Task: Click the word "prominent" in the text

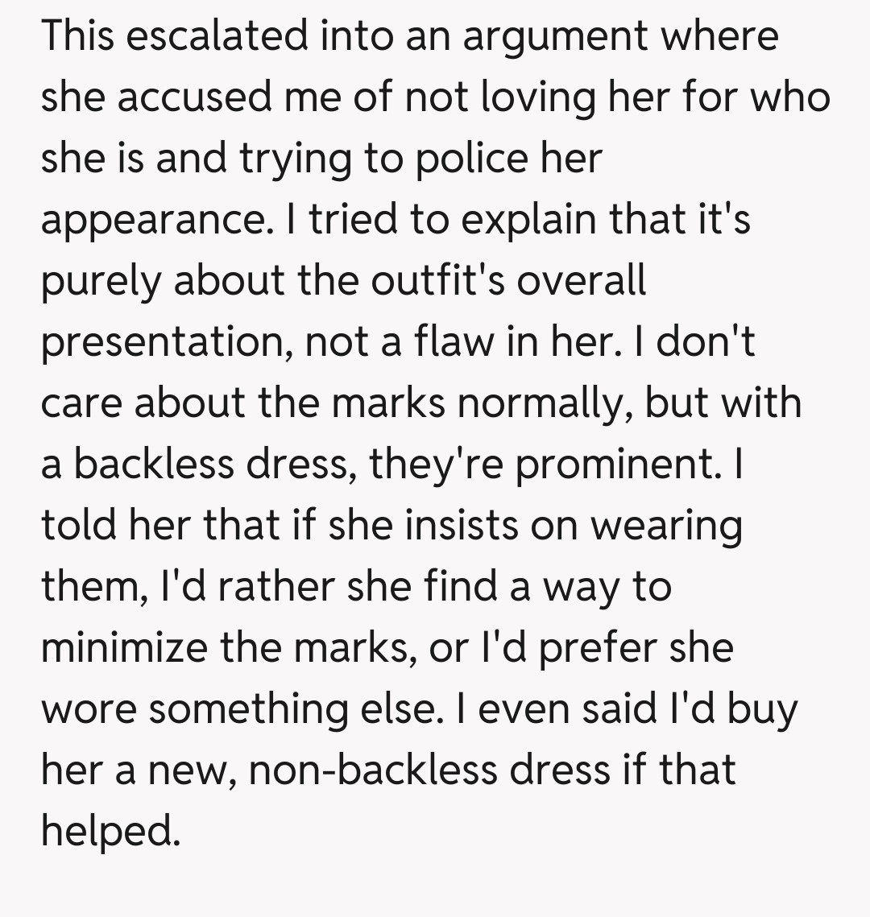Action: 617,465
